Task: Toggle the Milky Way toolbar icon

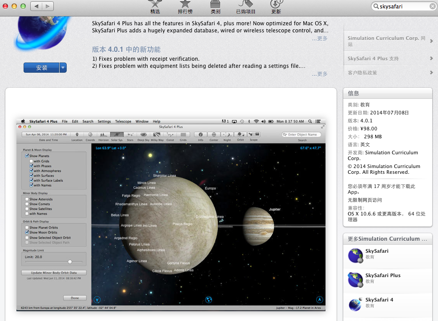Action: pos(157,134)
